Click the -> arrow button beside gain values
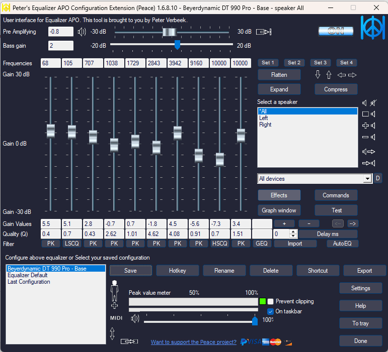The height and width of the screenshot is (352, 388). click(353, 223)
